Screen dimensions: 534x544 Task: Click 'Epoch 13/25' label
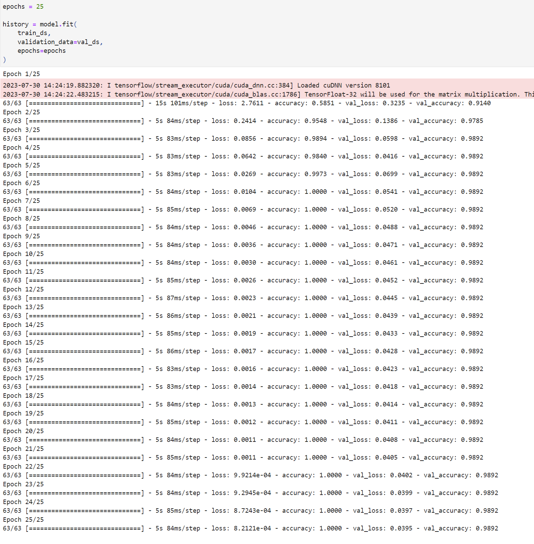(23, 307)
